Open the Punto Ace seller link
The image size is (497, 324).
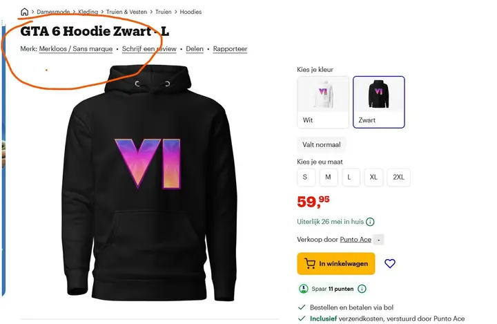tap(355, 240)
